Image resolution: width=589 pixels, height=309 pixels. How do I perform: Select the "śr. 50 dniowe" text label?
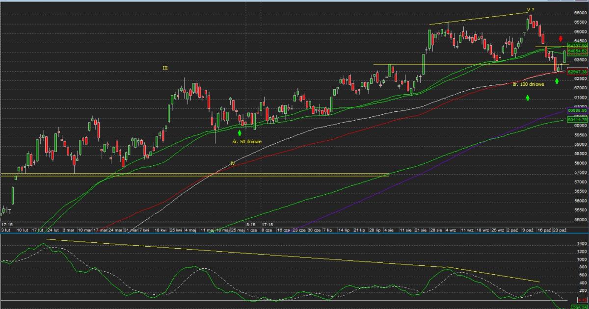(247, 142)
